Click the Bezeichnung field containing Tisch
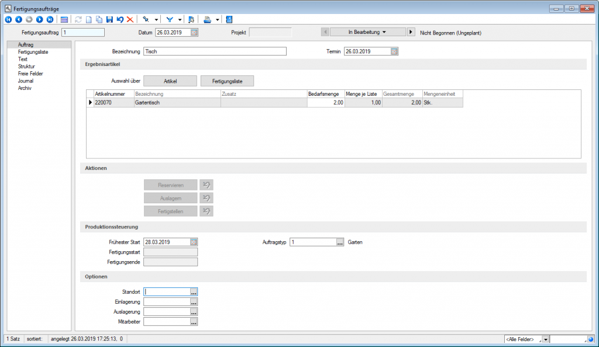This screenshot has width=599, height=347. (215, 51)
